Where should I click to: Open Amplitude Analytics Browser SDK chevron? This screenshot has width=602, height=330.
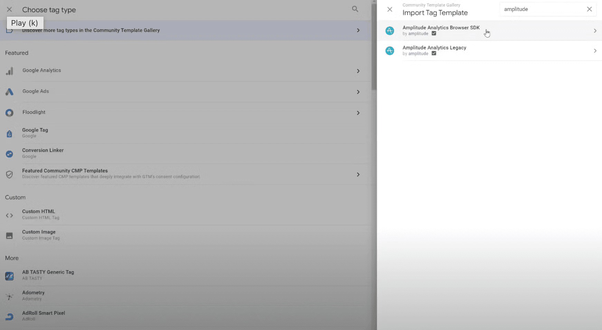tap(595, 31)
